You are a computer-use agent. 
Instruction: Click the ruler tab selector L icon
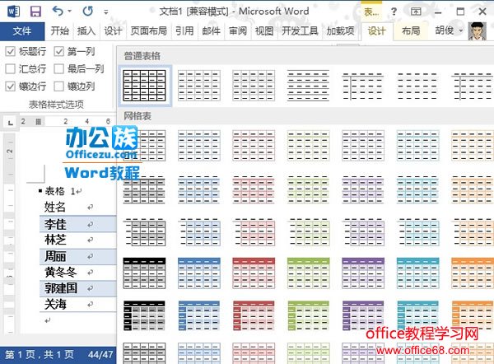11,122
